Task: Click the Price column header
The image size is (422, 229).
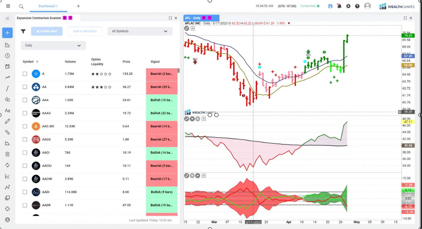Action: pyautogui.click(x=126, y=62)
